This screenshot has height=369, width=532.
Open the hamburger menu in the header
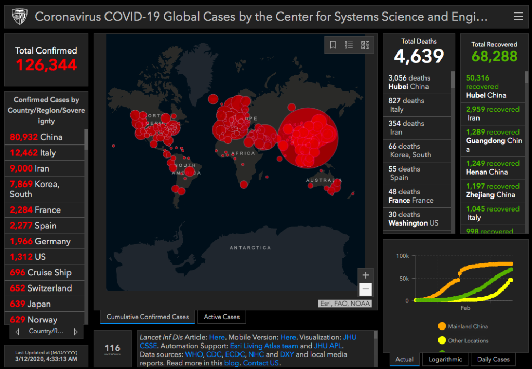(x=518, y=17)
